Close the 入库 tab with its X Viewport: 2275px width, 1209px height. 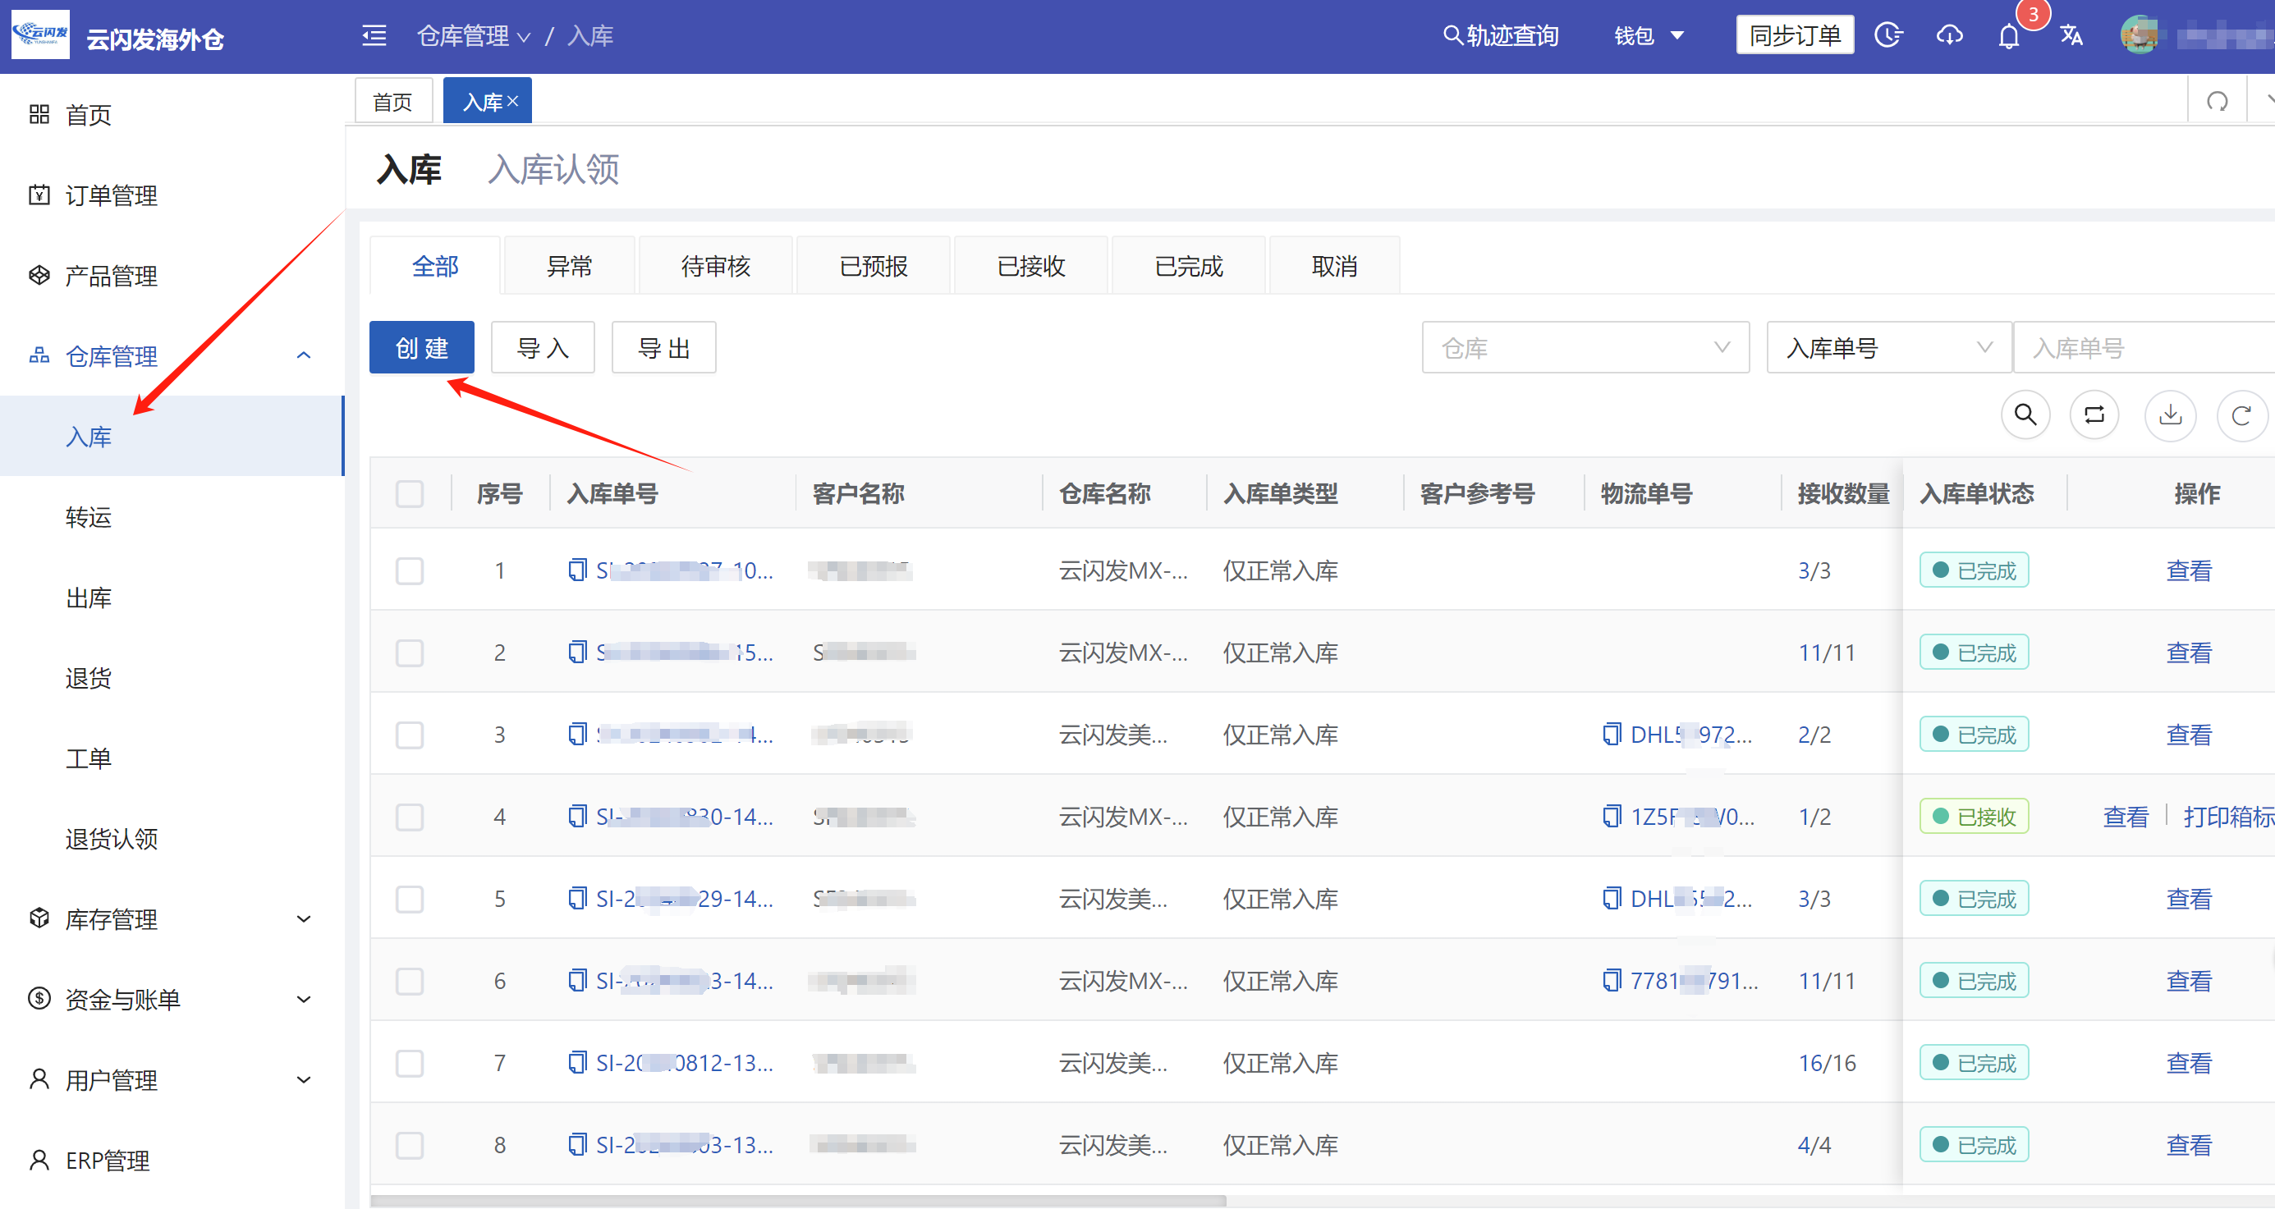[x=512, y=102]
